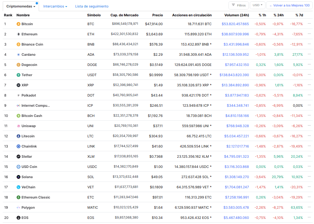Open Ethereum volume link $38.607.939.996

(x=235, y=34)
